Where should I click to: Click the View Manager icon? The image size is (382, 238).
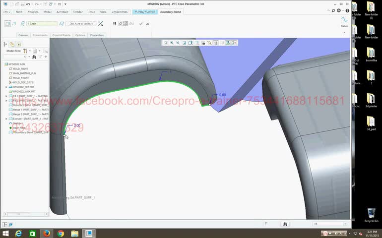(x=203, y=43)
